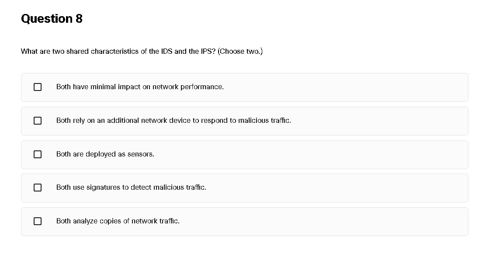Click the text 'Both use signatures to detect malicious traffic.'
The width and height of the screenshot is (500, 268).
(x=131, y=188)
